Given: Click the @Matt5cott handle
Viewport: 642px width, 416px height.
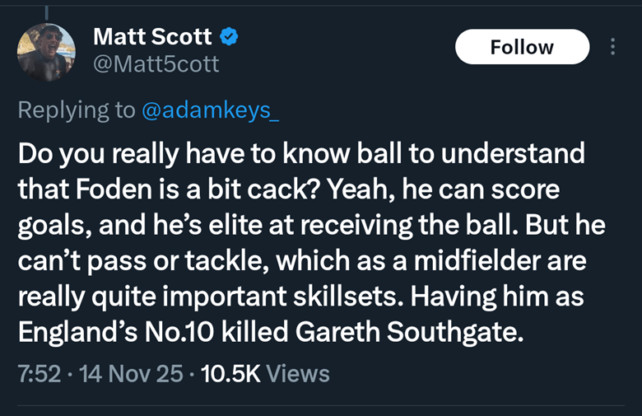Looking at the screenshot, I should click(x=156, y=63).
